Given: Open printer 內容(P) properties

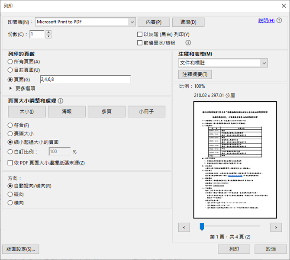Looking at the screenshot, I should click(154, 22).
